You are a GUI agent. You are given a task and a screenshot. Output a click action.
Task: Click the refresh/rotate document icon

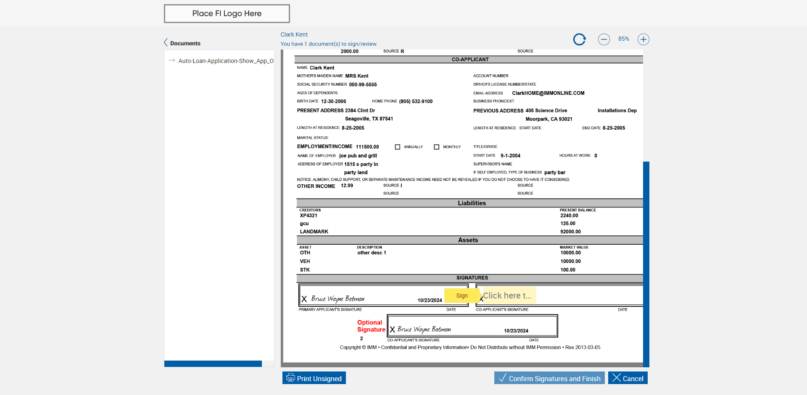point(580,39)
